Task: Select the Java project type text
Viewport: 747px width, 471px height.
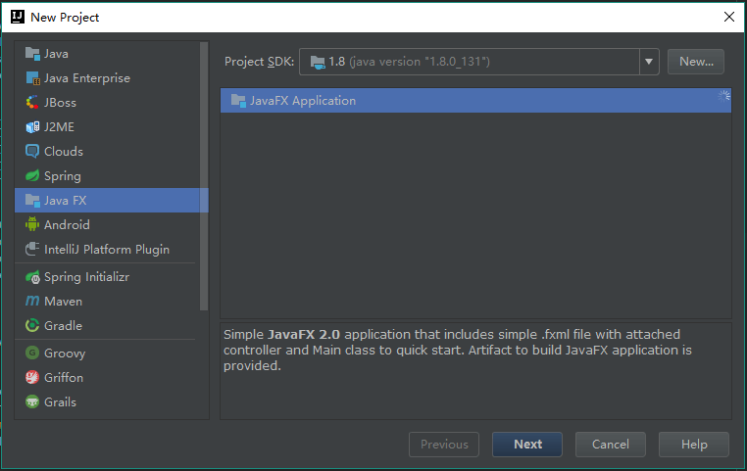Action: (x=56, y=54)
